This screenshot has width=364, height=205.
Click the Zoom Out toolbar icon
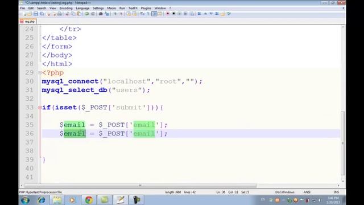121,14
